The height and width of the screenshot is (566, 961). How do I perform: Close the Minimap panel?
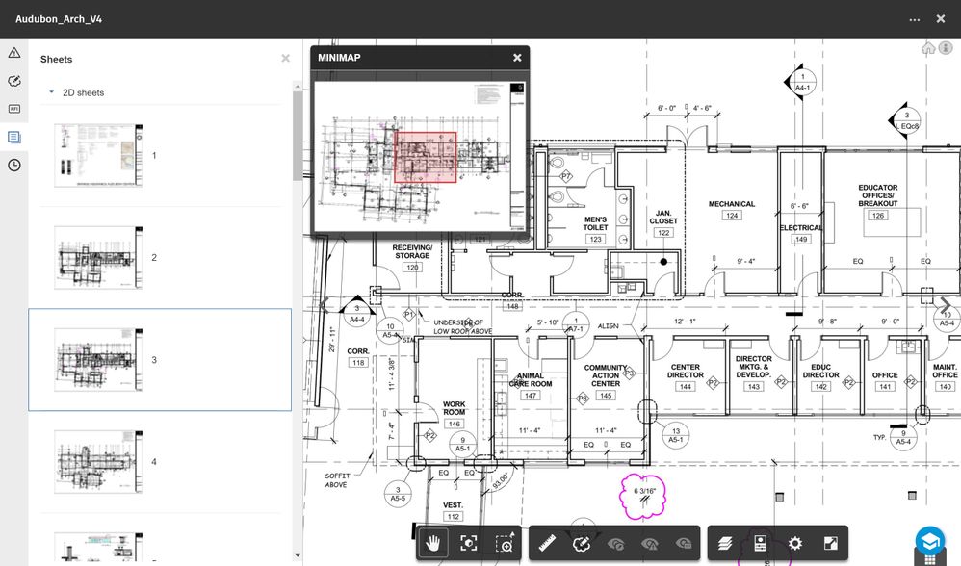[517, 58]
